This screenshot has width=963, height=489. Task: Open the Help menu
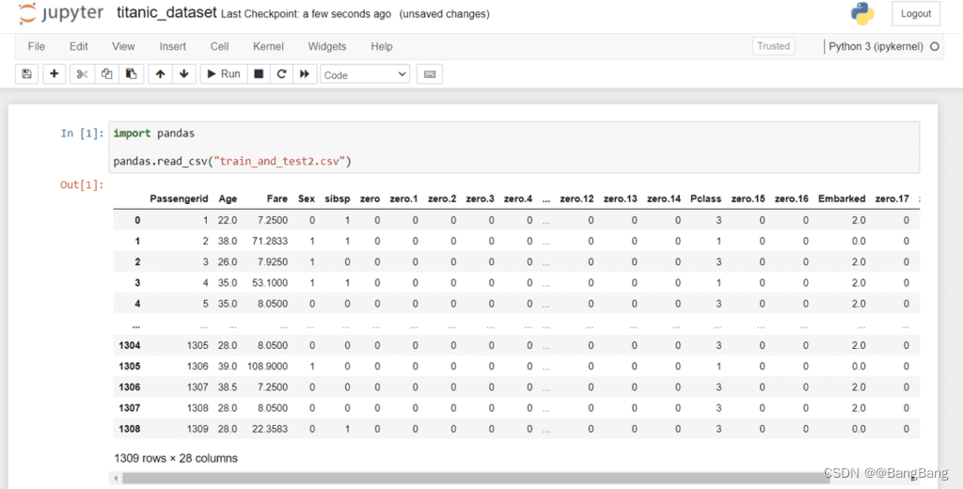coord(382,47)
